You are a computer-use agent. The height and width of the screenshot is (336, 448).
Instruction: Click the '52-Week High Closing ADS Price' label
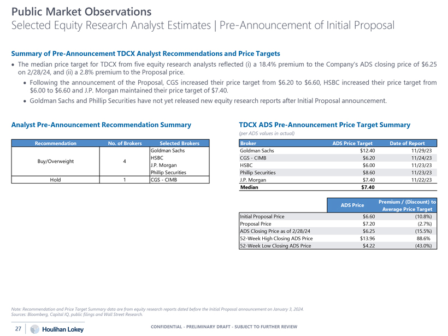[276, 239]
